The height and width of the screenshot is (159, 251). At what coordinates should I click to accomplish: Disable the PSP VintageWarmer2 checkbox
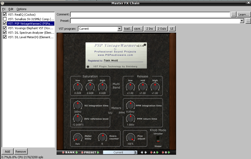pyautogui.click(x=5, y=24)
